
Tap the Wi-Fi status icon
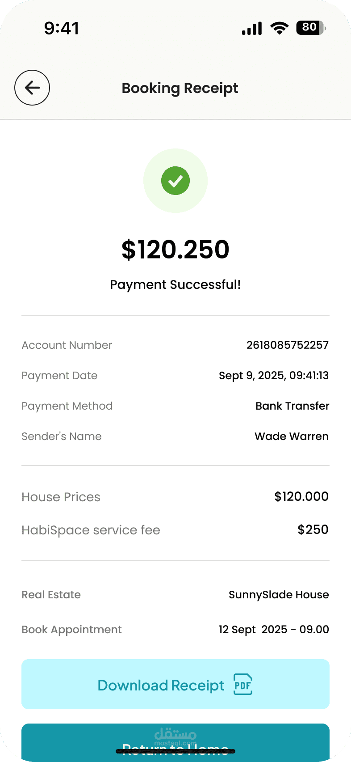[x=280, y=28]
